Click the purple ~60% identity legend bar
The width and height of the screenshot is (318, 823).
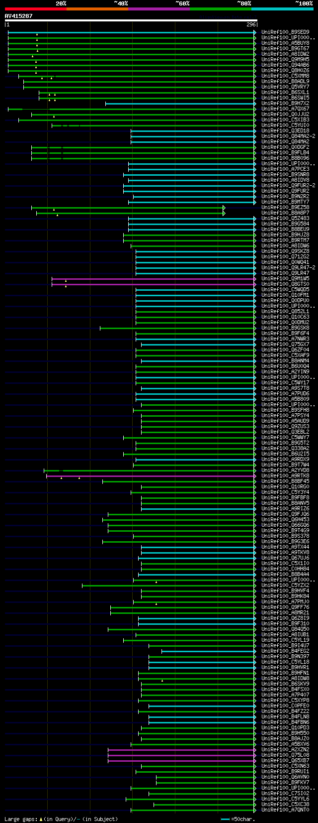click(x=159, y=8)
